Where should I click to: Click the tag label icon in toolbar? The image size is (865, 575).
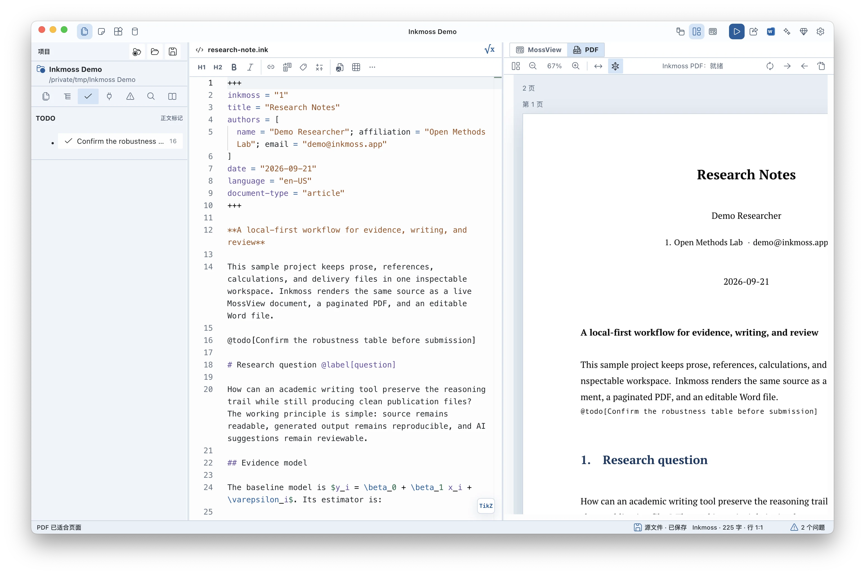303,67
